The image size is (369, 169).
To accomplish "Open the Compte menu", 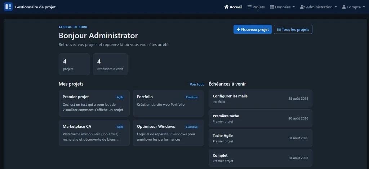I will click(354, 7).
